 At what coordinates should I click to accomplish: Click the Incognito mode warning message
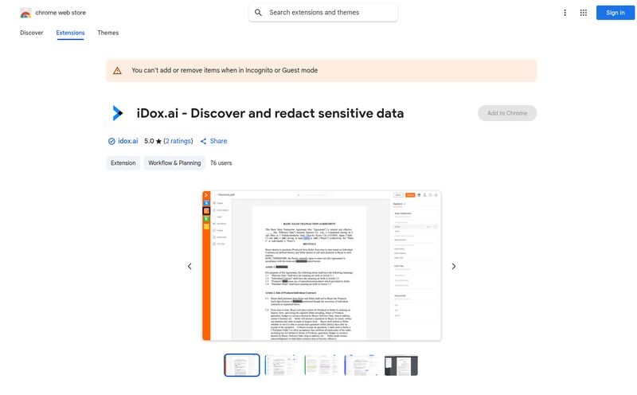(x=225, y=70)
